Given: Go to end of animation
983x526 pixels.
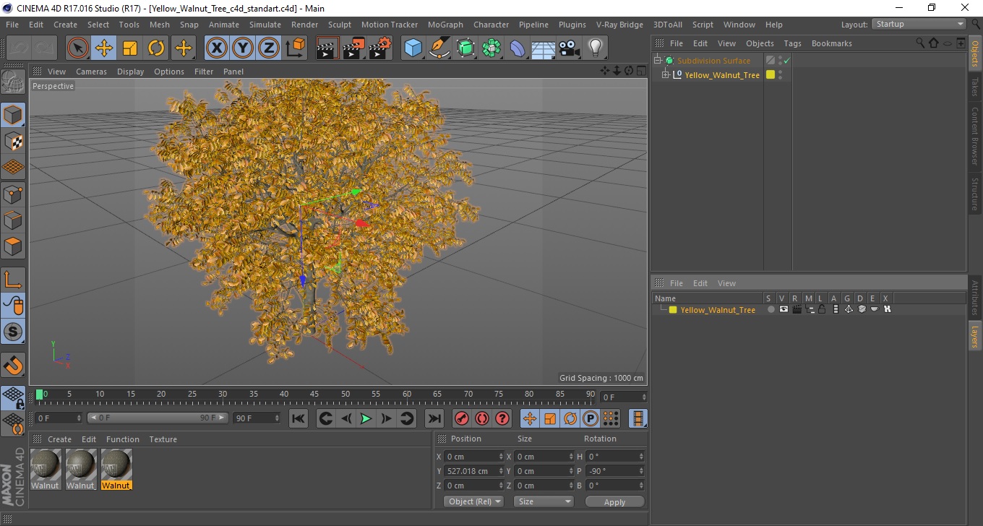Looking at the screenshot, I should pyautogui.click(x=434, y=418).
